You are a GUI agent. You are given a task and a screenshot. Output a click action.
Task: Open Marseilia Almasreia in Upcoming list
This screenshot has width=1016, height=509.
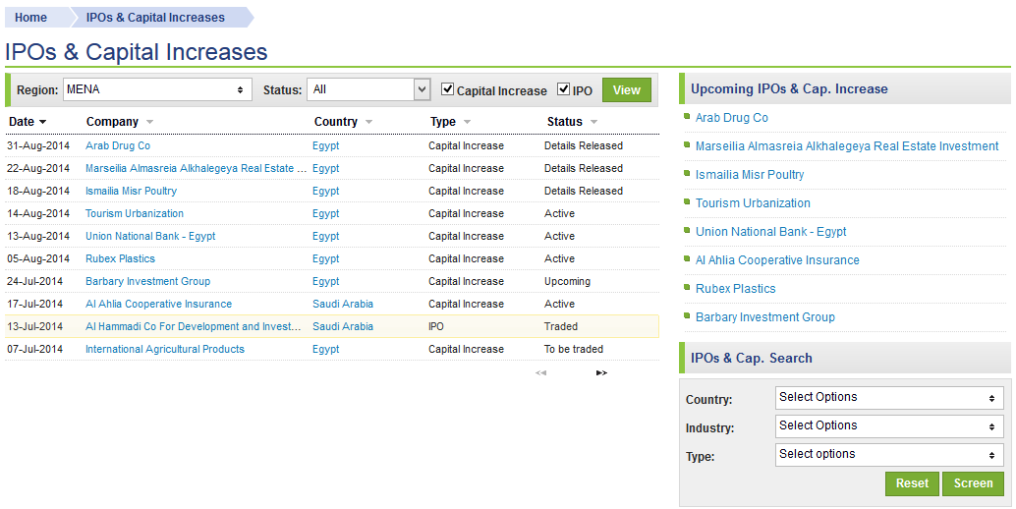pos(847,146)
